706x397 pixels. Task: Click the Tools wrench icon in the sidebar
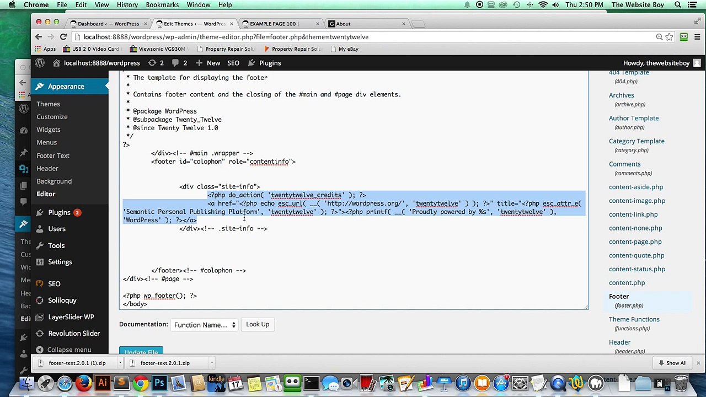[39, 245]
